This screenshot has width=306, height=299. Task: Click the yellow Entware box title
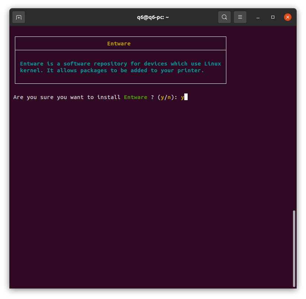click(x=119, y=44)
